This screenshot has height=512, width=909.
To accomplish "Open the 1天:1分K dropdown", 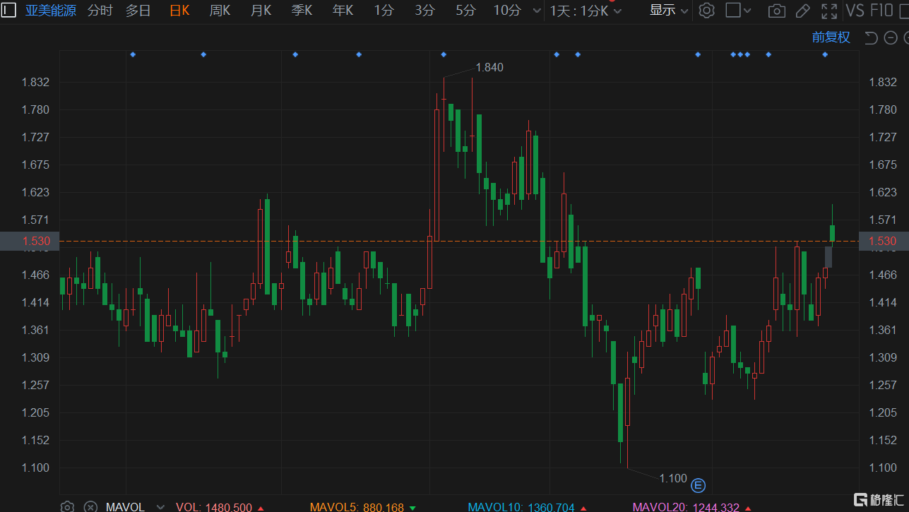I will tap(586, 11).
